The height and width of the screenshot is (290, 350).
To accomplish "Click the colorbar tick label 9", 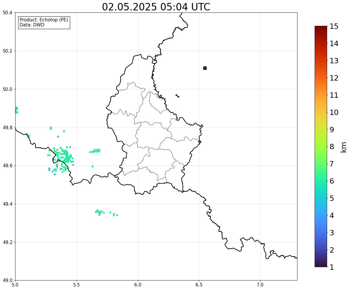I will coord(332,130).
